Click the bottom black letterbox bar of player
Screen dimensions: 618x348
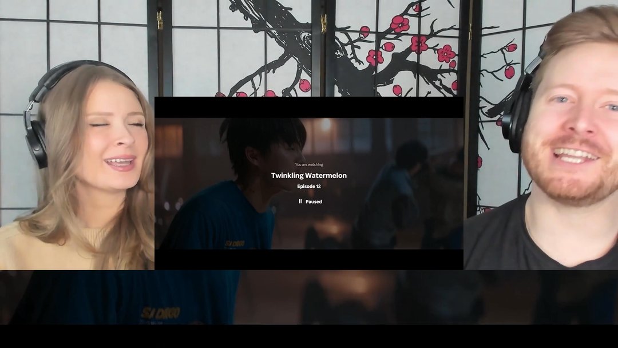click(x=308, y=259)
